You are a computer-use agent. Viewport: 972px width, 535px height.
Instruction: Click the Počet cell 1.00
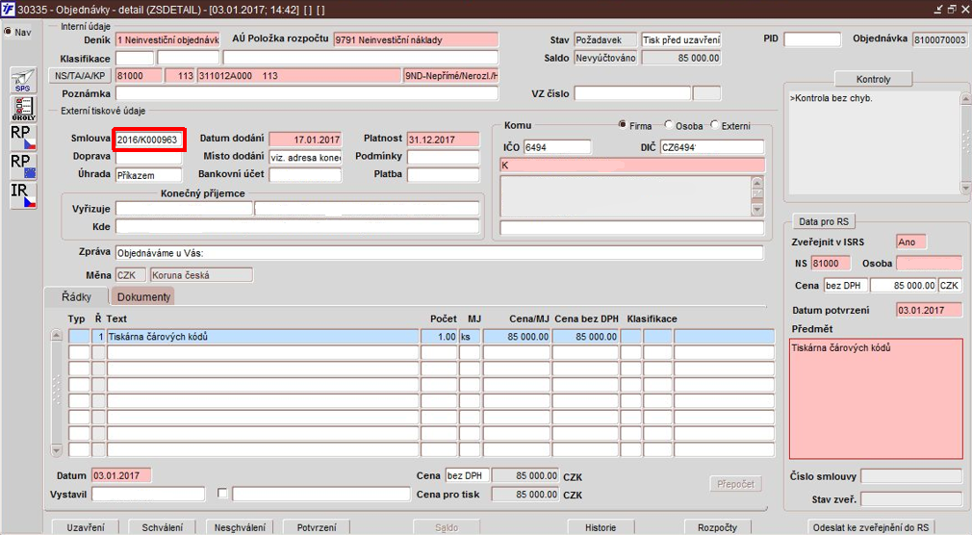coord(439,337)
